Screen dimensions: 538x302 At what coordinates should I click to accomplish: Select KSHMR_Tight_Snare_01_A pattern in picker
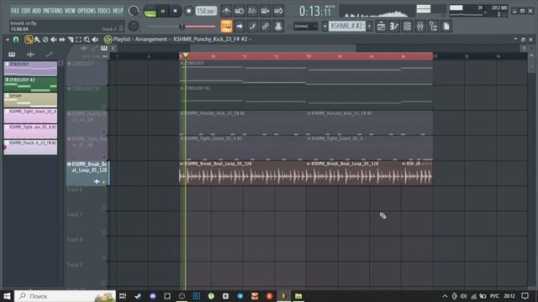[30, 116]
